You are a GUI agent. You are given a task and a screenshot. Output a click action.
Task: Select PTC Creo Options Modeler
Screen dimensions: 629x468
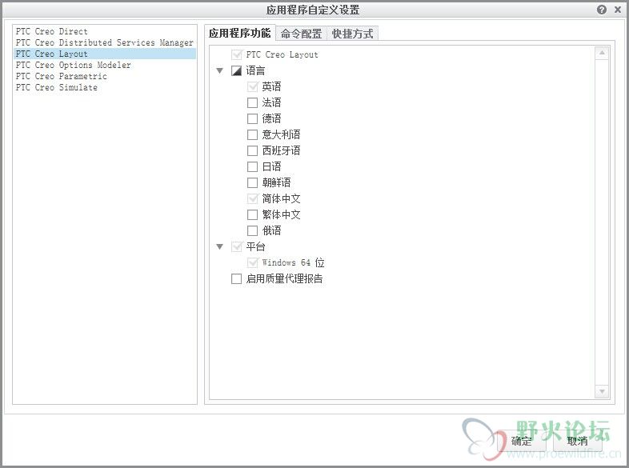(x=105, y=65)
